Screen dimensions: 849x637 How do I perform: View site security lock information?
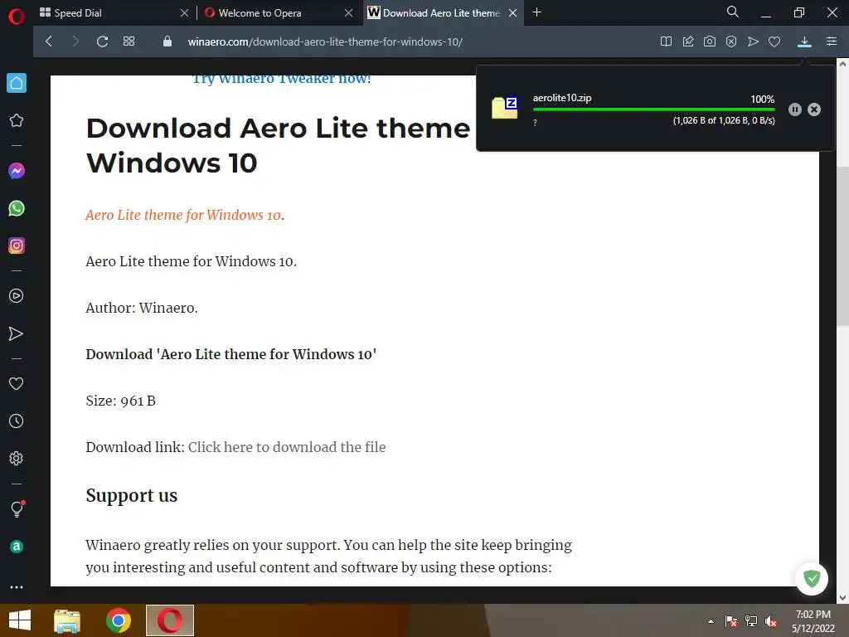point(167,41)
